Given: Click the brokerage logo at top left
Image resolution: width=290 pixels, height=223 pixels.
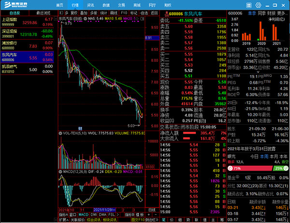Looking at the screenshot, I should coord(16,5).
